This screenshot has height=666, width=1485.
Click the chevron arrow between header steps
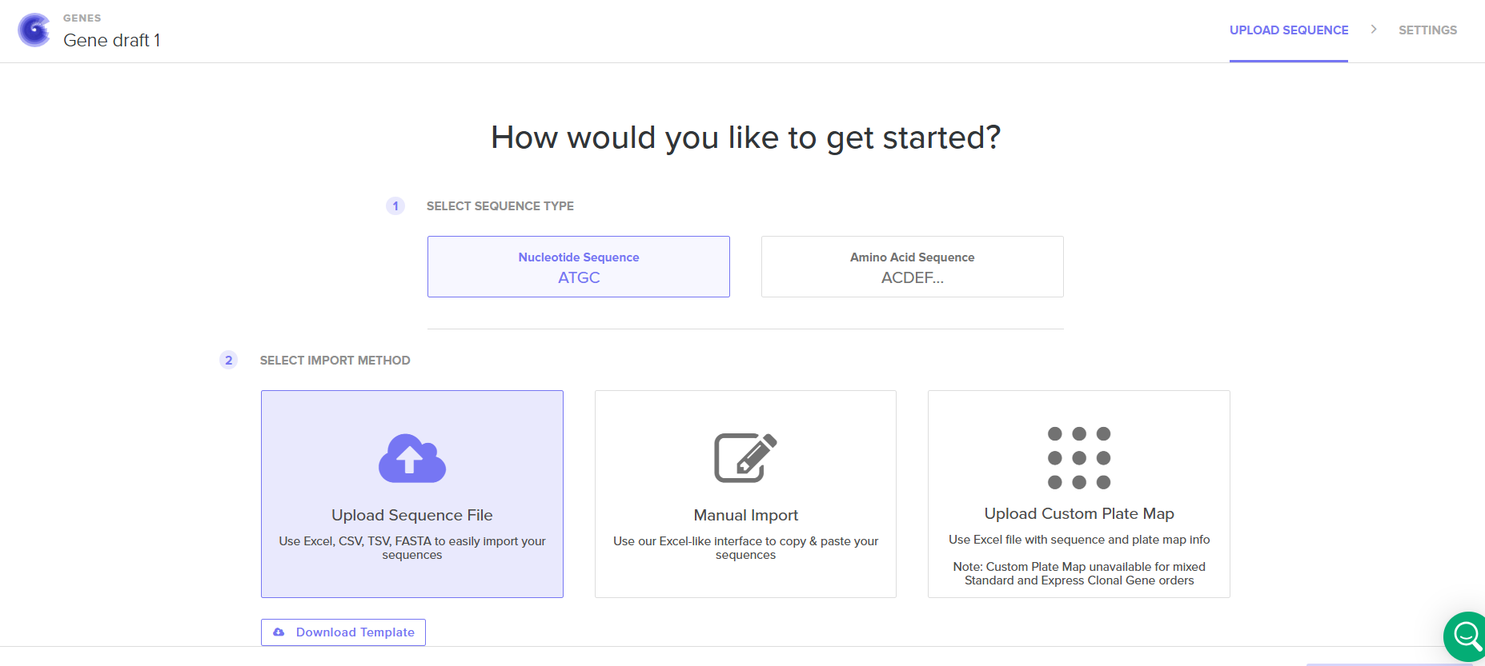pyautogui.click(x=1374, y=30)
